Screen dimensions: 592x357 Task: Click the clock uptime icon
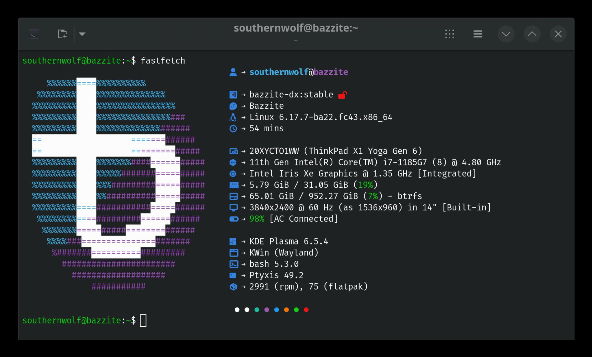point(233,129)
